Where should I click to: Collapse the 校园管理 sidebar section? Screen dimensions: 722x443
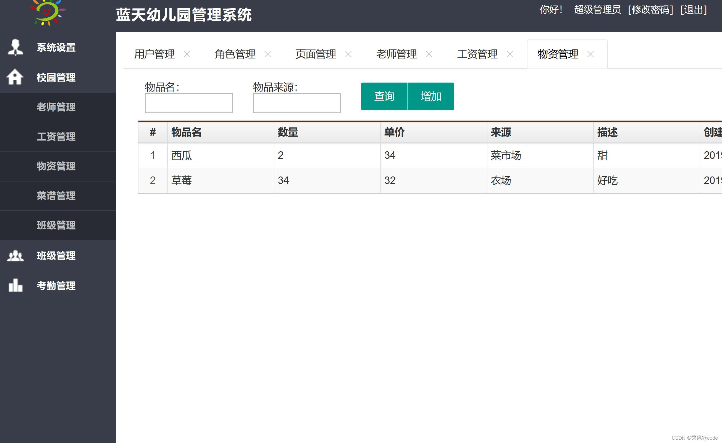pyautogui.click(x=56, y=78)
